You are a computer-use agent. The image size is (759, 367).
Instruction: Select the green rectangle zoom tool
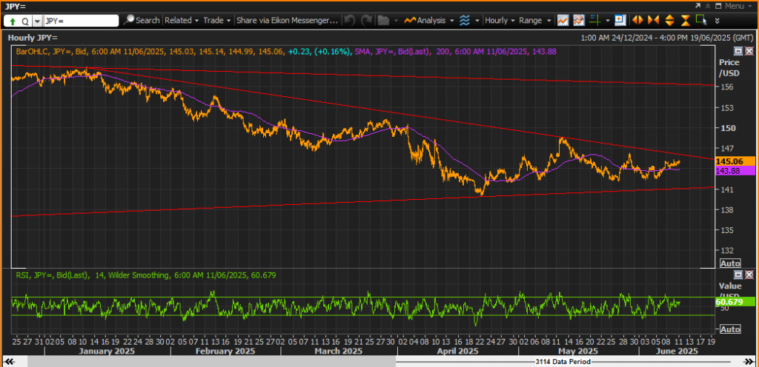point(701,20)
